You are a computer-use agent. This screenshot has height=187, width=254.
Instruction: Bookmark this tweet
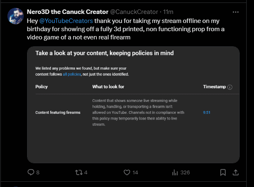[x=223, y=172]
